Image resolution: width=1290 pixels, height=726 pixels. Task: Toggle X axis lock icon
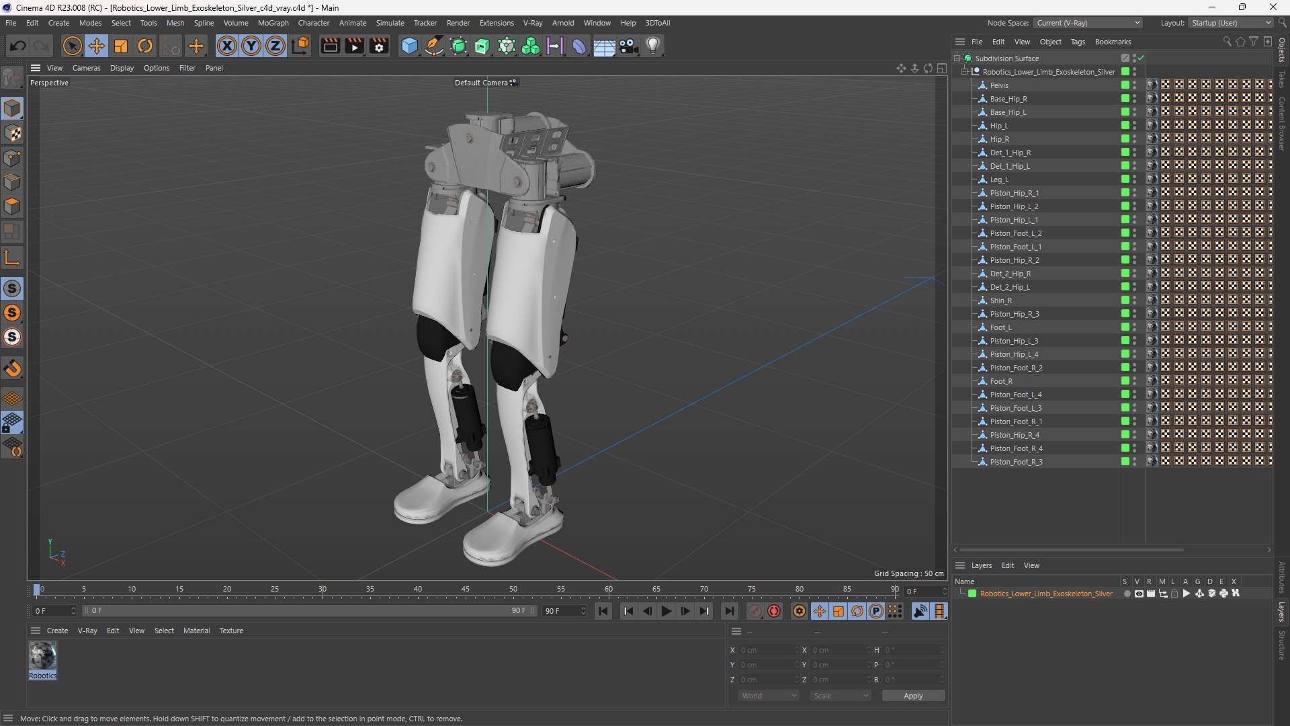227,46
